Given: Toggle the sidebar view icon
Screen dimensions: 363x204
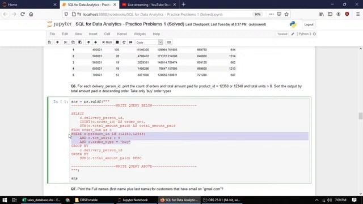Looking at the screenshot, I should coord(330,14).
